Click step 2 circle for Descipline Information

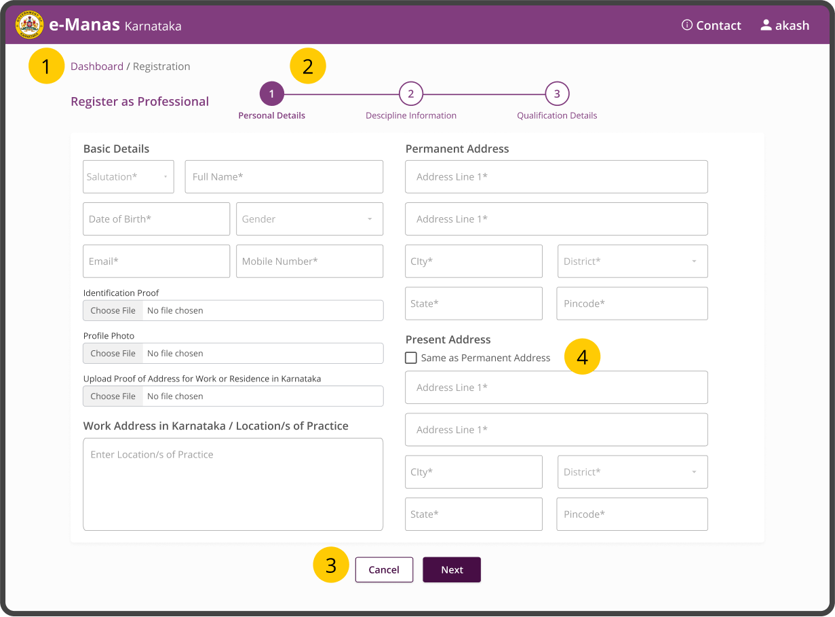(411, 94)
